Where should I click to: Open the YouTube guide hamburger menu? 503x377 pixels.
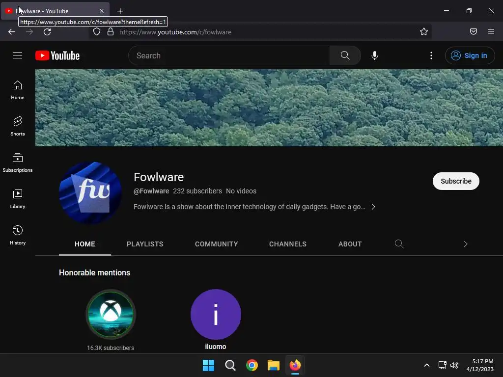tap(18, 55)
